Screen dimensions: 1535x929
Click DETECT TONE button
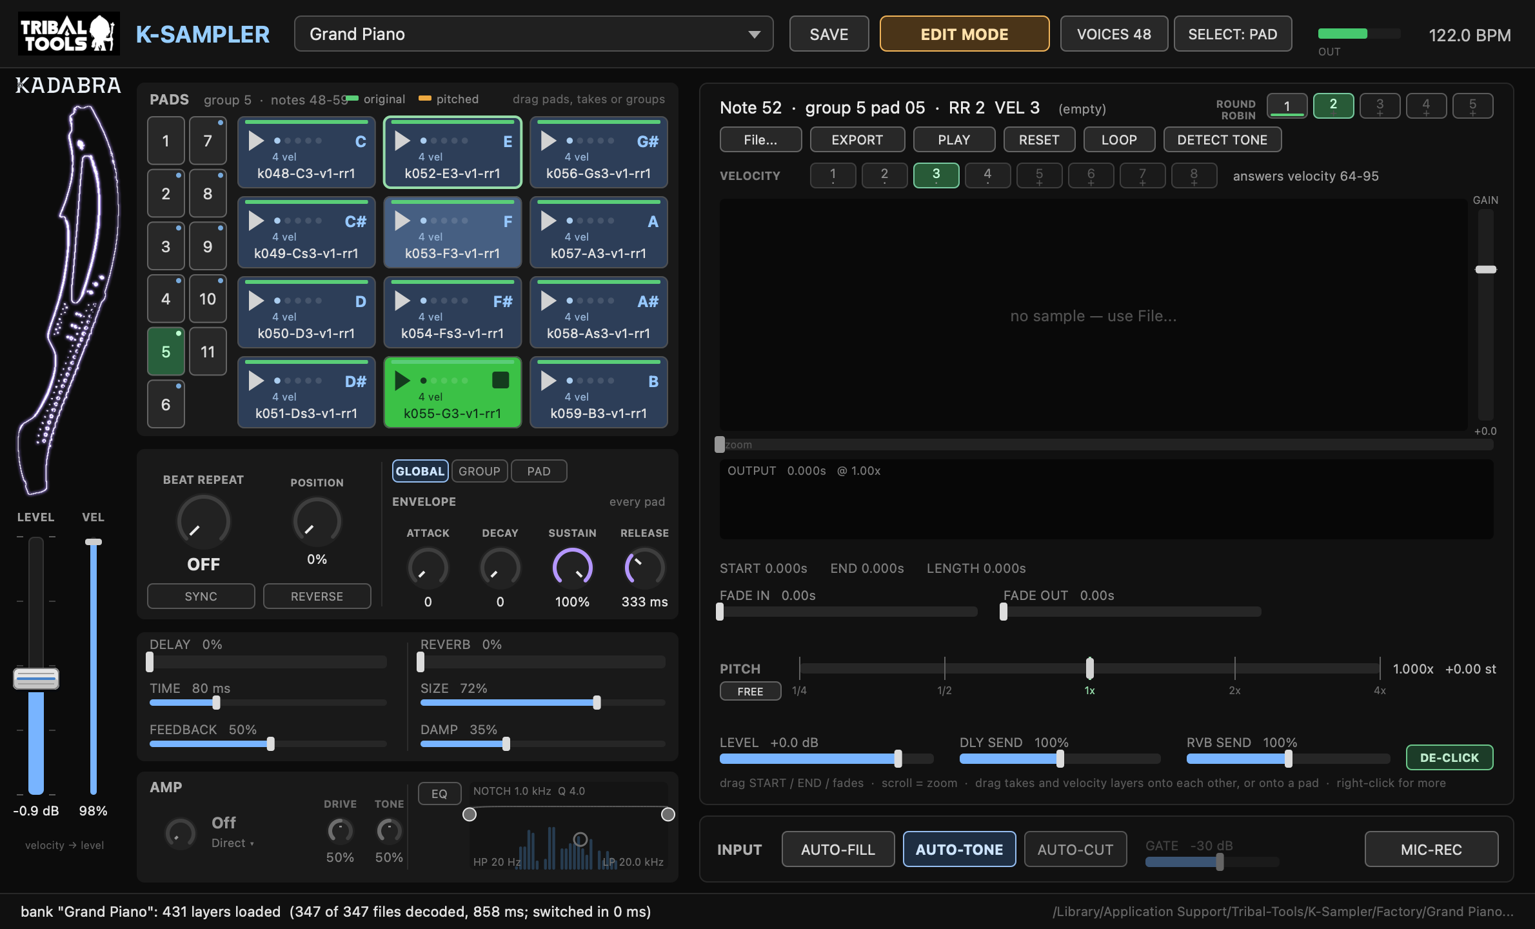coord(1222,140)
